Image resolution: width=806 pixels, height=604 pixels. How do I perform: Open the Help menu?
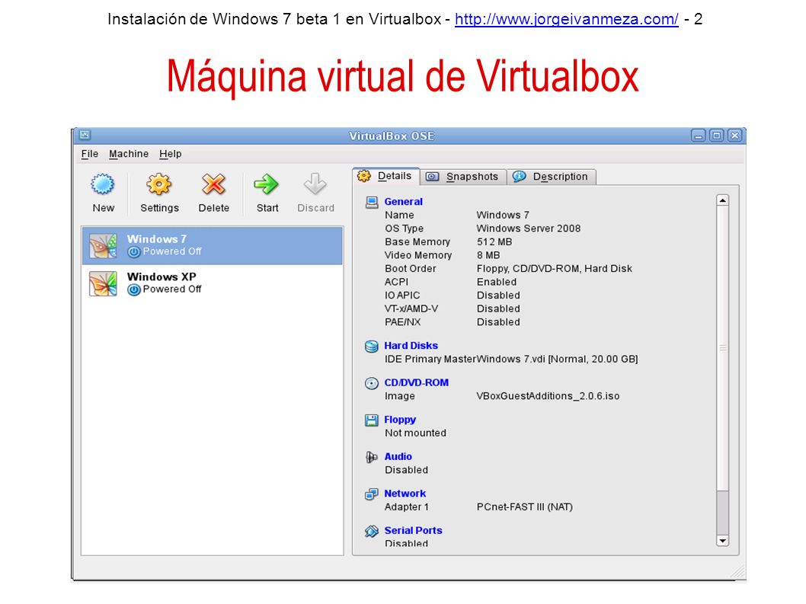coord(170,154)
